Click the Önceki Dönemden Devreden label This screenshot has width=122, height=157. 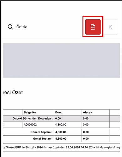click(x=33, y=118)
